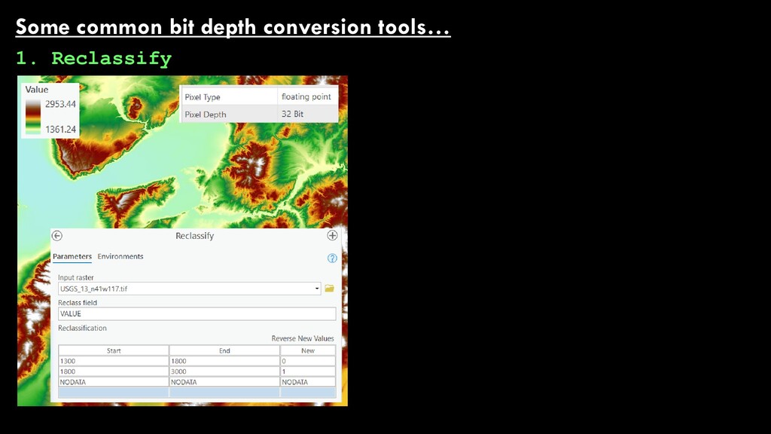
Task: Switch to the Environments tab
Action: coord(120,256)
